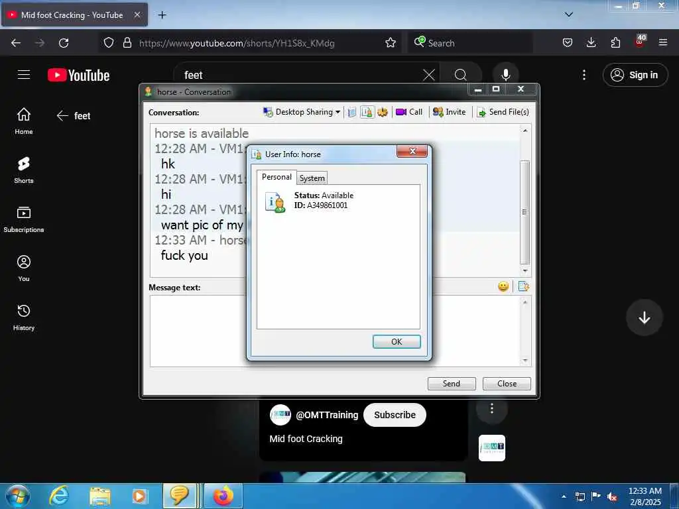Go back from the feet search
The height and width of the screenshot is (509, 679).
[62, 115]
